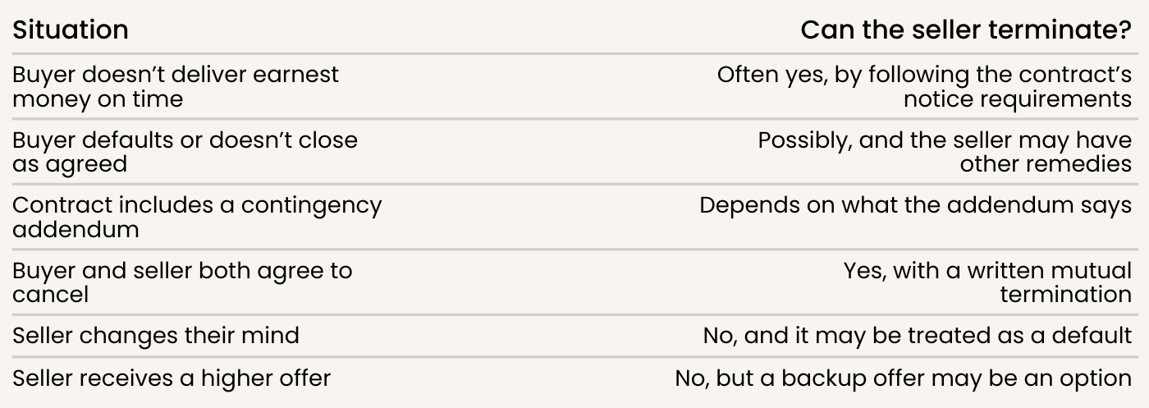Click 'Yes, with a written mutual termination'
The width and height of the screenshot is (1149, 408).
click(x=988, y=282)
